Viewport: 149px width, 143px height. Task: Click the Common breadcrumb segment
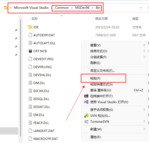coord(62,8)
